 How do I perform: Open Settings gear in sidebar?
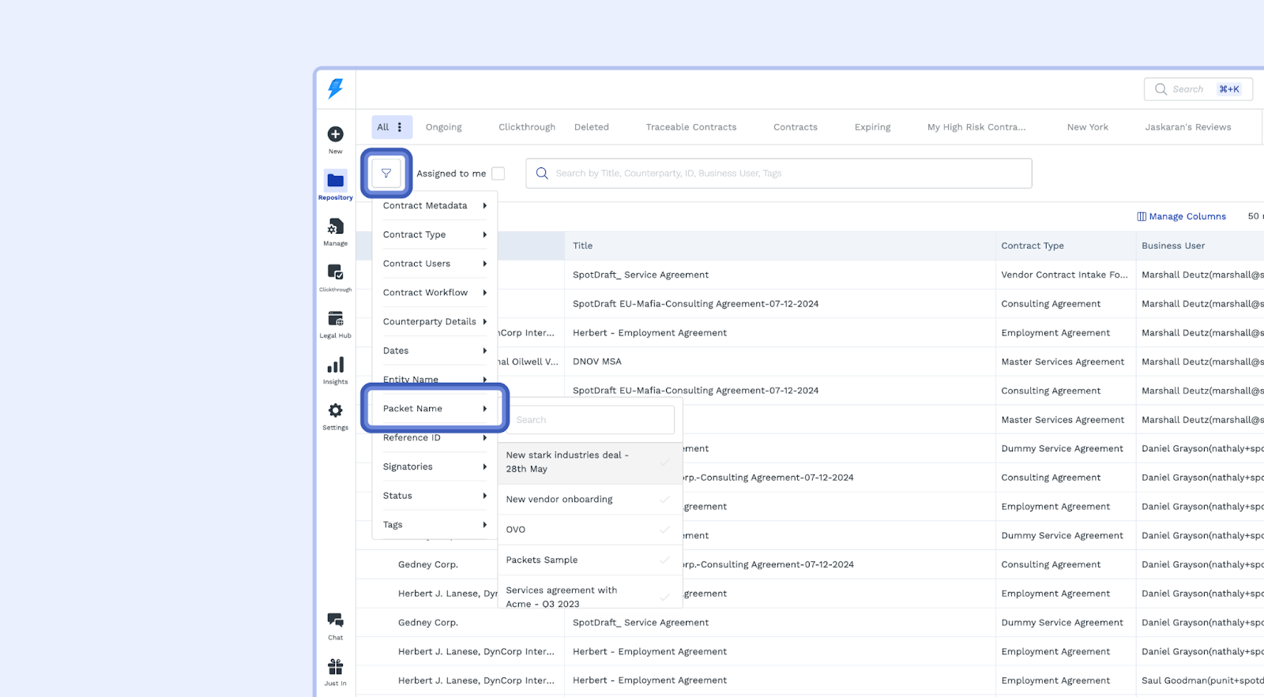tap(335, 411)
